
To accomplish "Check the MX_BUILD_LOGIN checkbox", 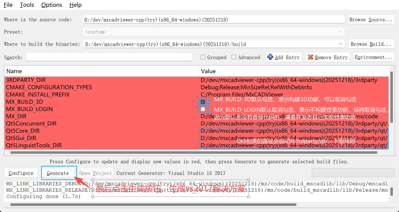I will click(203, 109).
